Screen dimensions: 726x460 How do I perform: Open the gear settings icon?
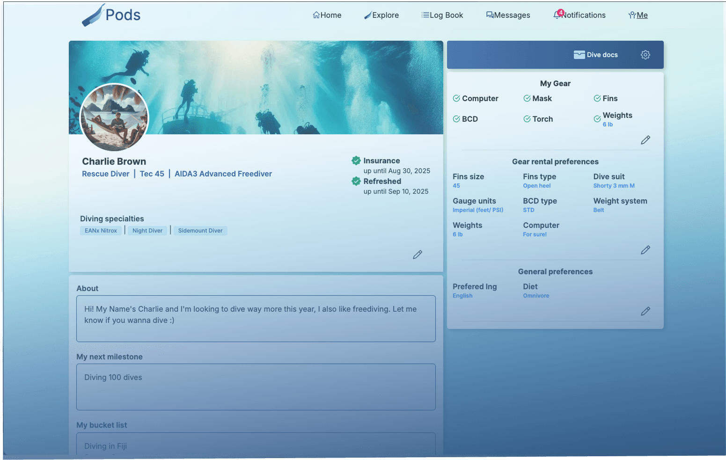coord(645,55)
